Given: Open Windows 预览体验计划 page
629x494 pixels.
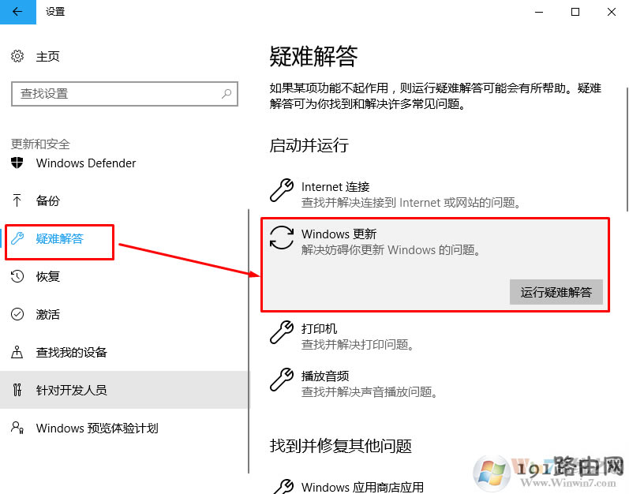Looking at the screenshot, I should pos(96,429).
